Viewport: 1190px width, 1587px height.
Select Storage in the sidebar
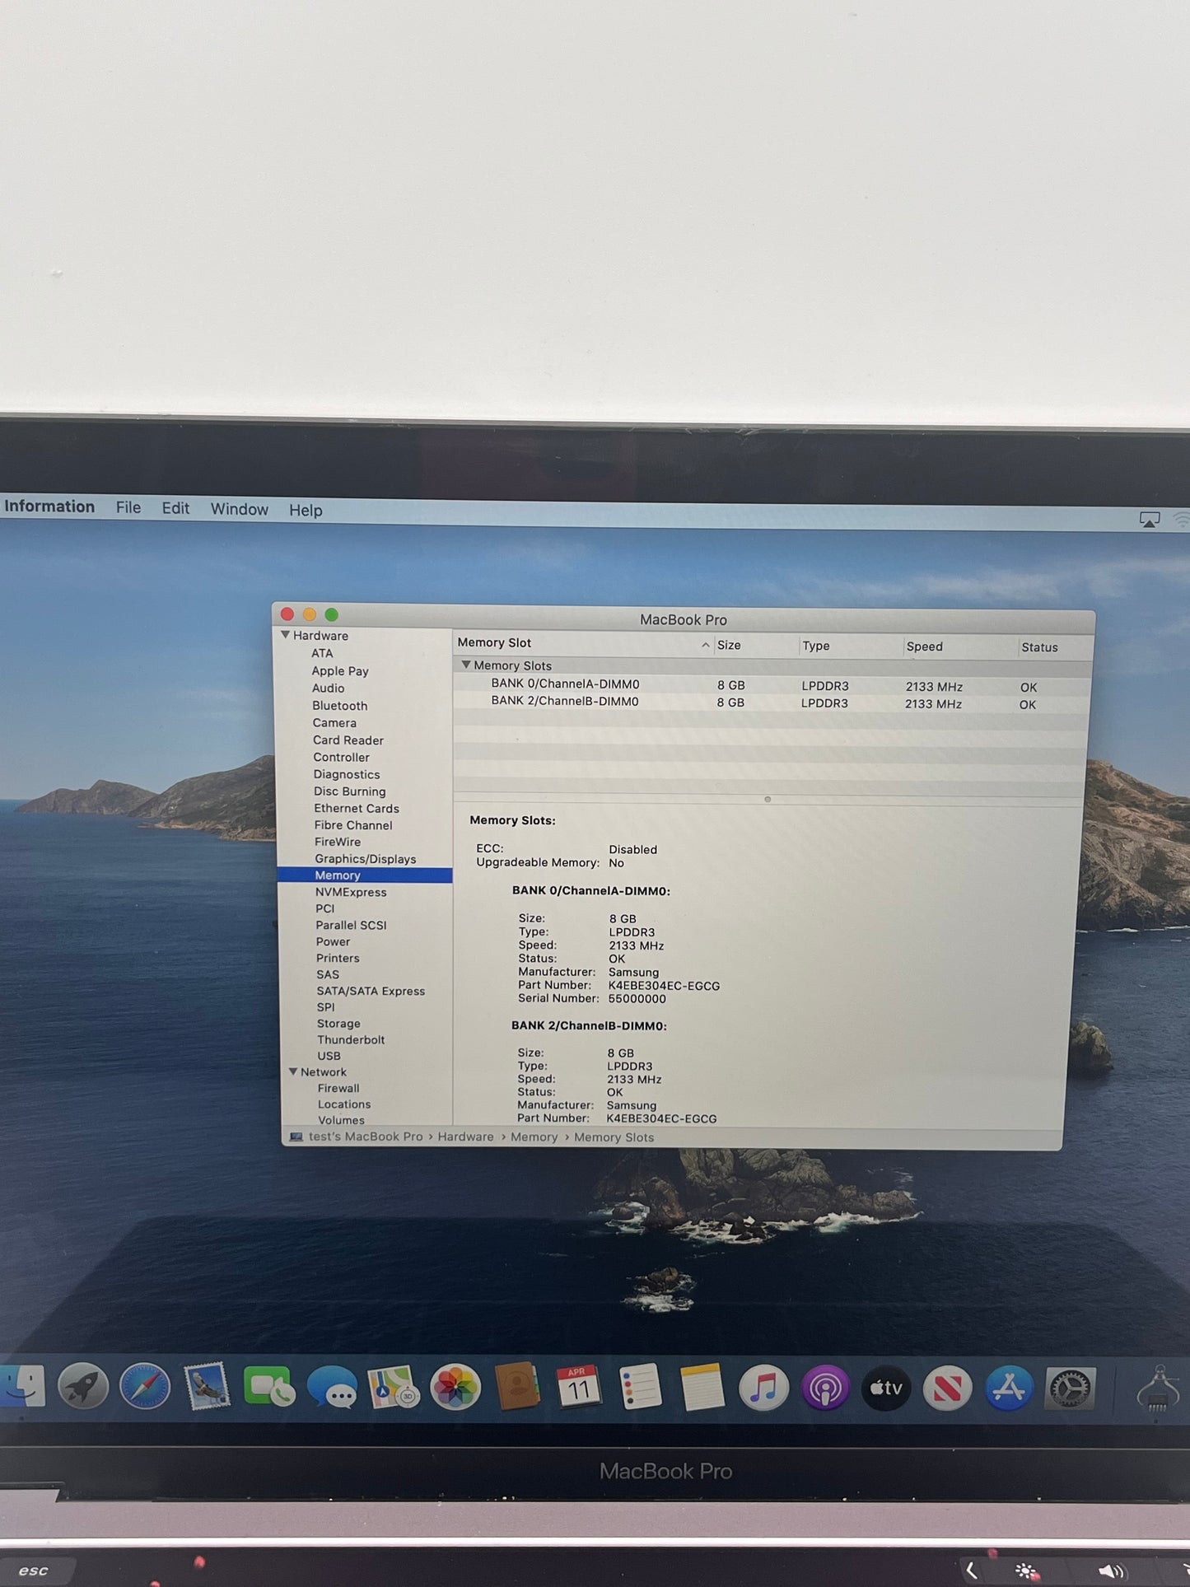pyautogui.click(x=338, y=1024)
